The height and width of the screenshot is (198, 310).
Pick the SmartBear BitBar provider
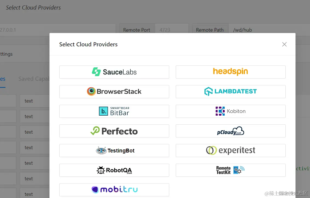(114, 111)
